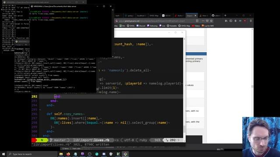
Task: Open the Firefox hamburger menu
Action: tap(251, 21)
